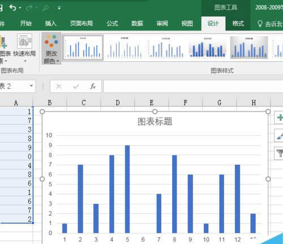This screenshot has width=283, height=244.
Task: Select the dark gradient fifth chart style
Action: (249, 48)
